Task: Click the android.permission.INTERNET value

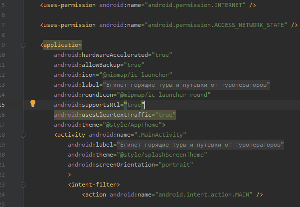Action: click(x=195, y=5)
